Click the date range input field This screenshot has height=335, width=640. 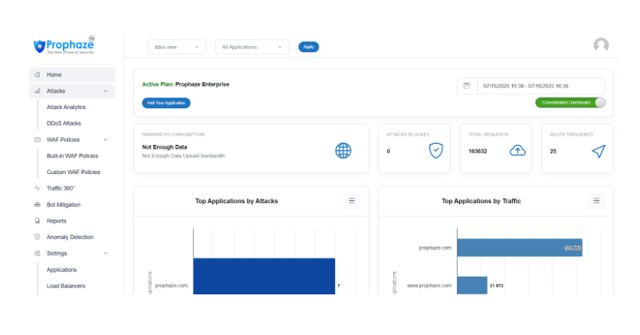point(540,86)
